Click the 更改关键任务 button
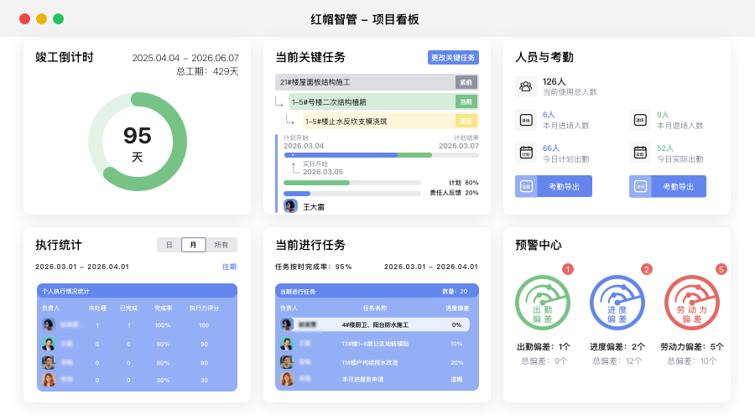The height and width of the screenshot is (415, 755). (x=453, y=58)
